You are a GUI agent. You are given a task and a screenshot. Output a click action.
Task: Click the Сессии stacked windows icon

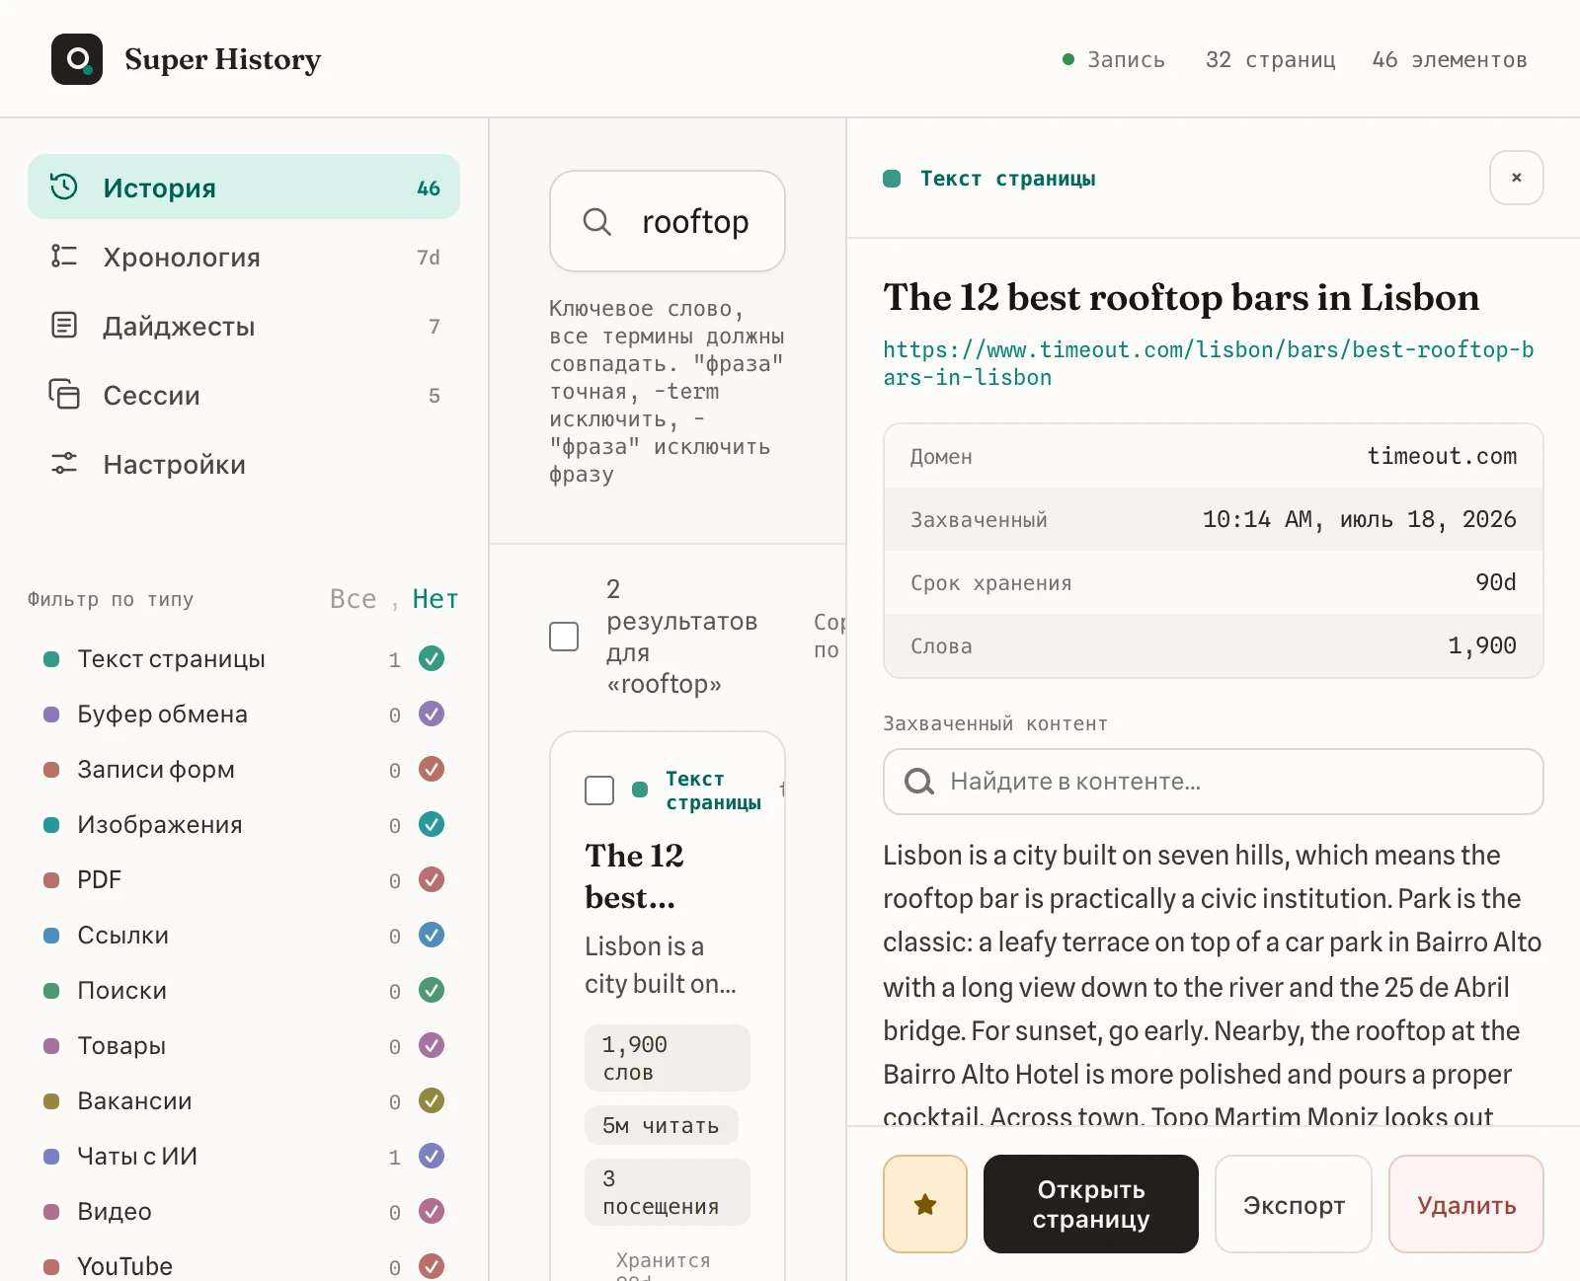coord(64,394)
